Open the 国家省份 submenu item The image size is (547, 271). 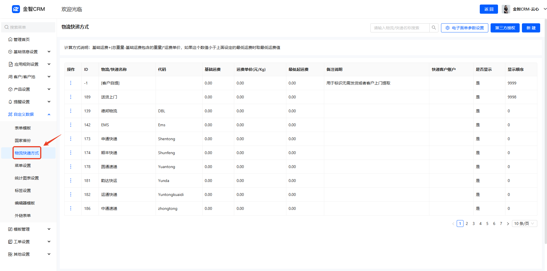tap(23, 140)
